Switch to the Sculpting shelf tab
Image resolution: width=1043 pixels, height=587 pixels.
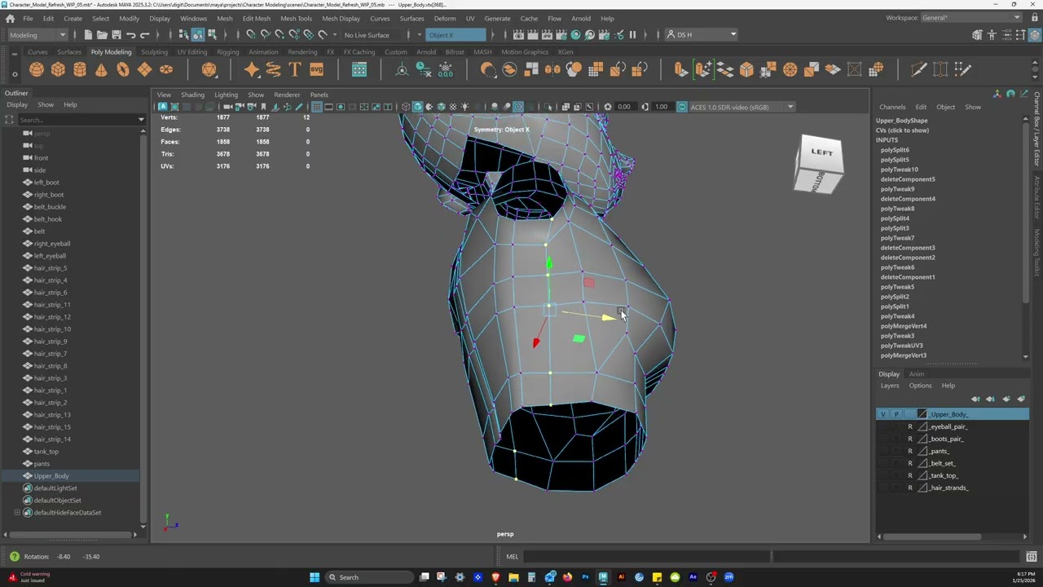tap(154, 52)
